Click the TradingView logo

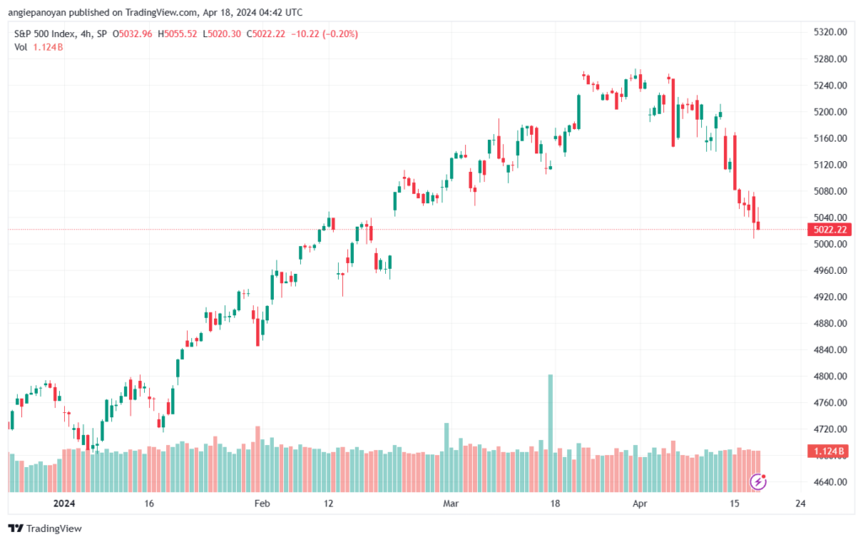(46, 529)
